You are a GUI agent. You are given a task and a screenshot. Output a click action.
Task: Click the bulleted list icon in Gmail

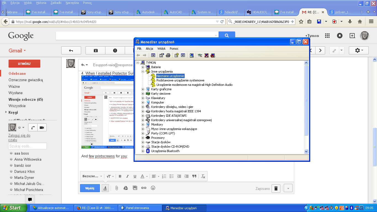(x=172, y=176)
